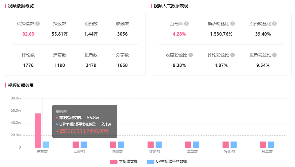Click the 分享数 value 1650
The image size is (295, 167).
[x=122, y=65]
